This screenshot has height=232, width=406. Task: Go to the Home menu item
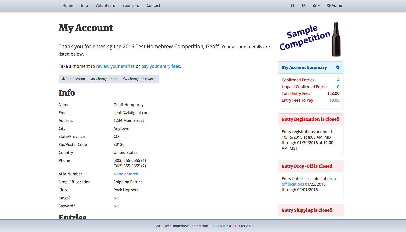68,5
